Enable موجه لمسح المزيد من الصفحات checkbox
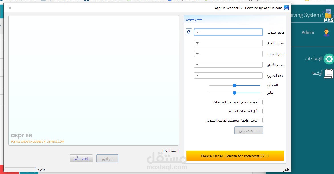This screenshot has width=334, height=174. 261,102
